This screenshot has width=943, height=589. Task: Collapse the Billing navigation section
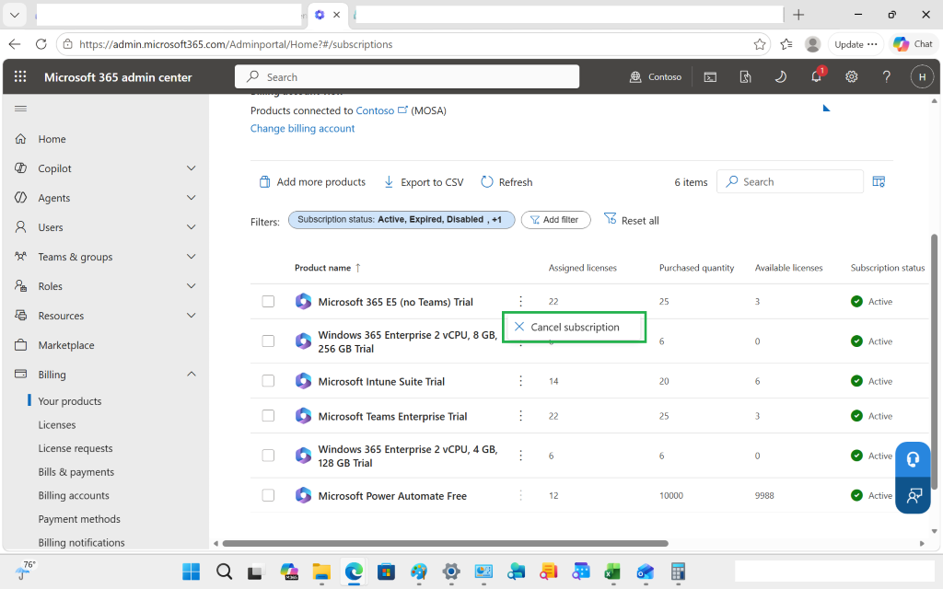tap(192, 375)
